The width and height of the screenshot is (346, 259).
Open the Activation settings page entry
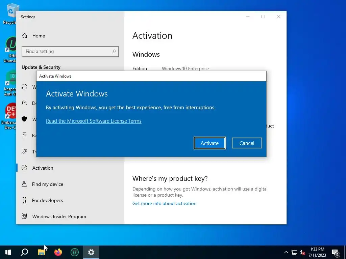(x=70, y=168)
